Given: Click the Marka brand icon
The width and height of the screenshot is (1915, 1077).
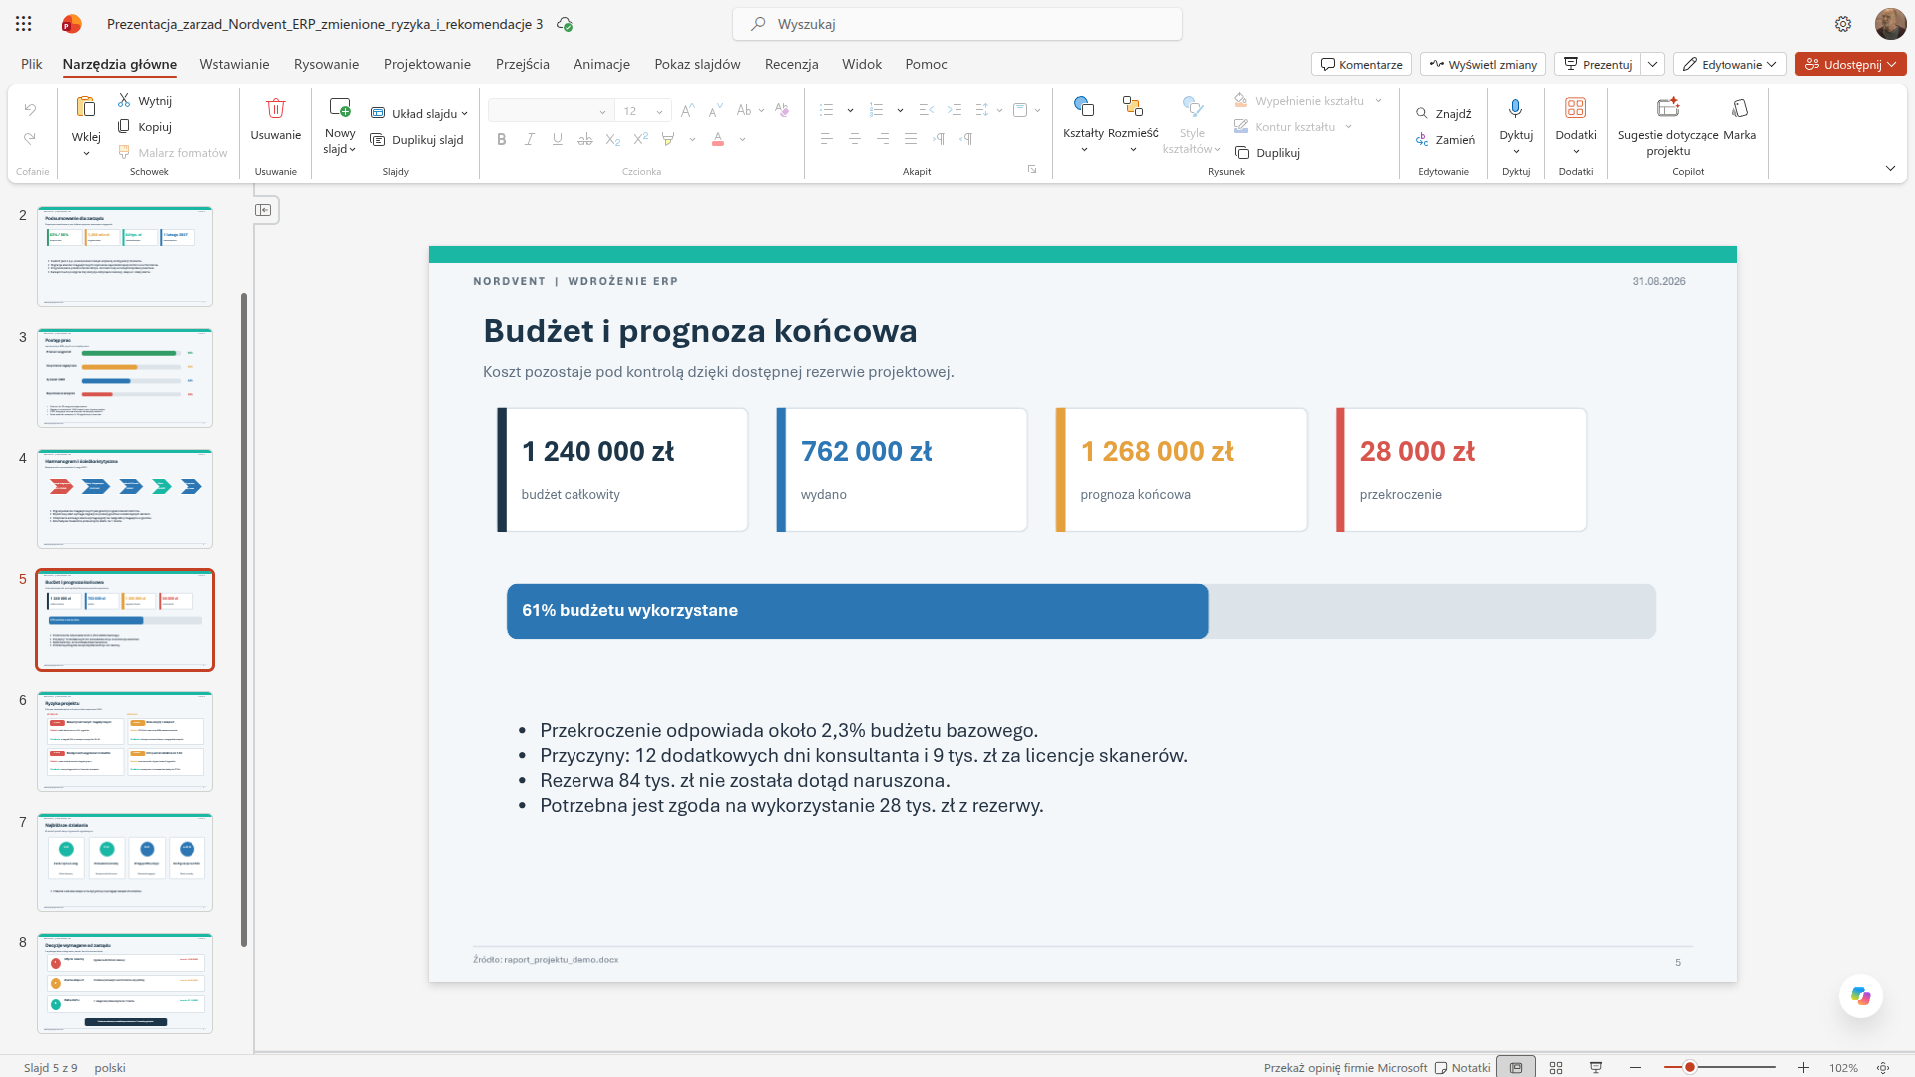Looking at the screenshot, I should [x=1740, y=108].
